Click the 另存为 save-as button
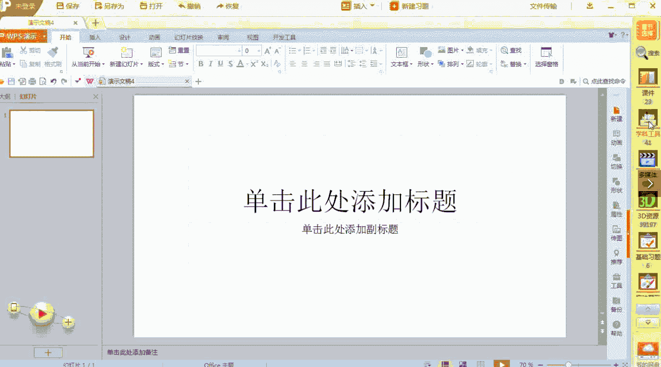Screen dimensions: 661x367 [x=109, y=6]
